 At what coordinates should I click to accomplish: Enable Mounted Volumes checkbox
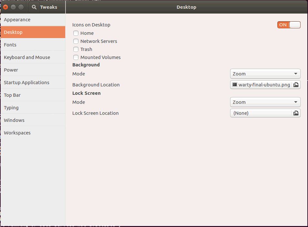point(76,57)
